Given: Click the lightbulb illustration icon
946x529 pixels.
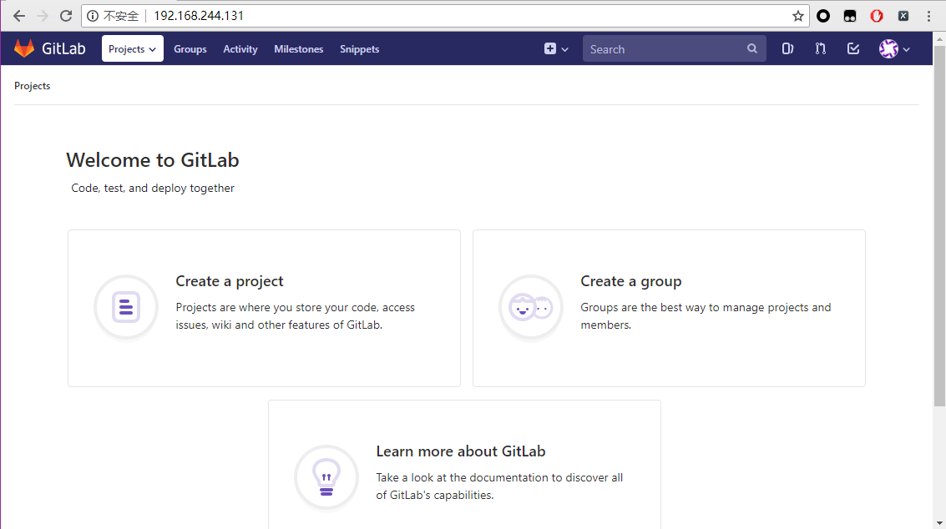Looking at the screenshot, I should click(326, 477).
